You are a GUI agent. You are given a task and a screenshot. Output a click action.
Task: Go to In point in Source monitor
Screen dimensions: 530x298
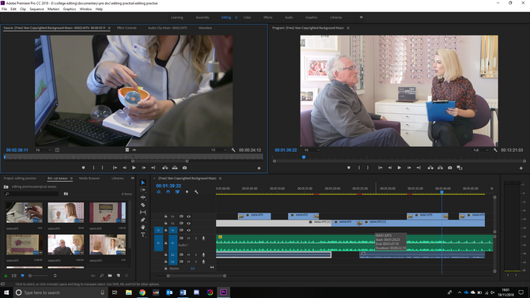[x=115, y=168]
